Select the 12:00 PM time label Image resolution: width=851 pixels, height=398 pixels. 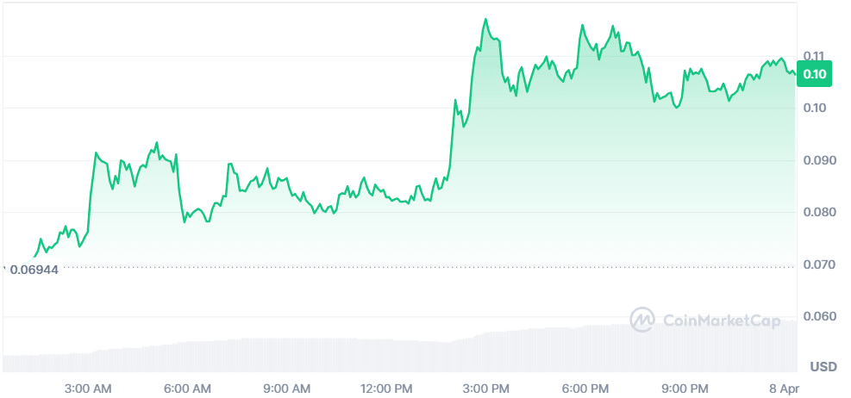[x=388, y=388]
